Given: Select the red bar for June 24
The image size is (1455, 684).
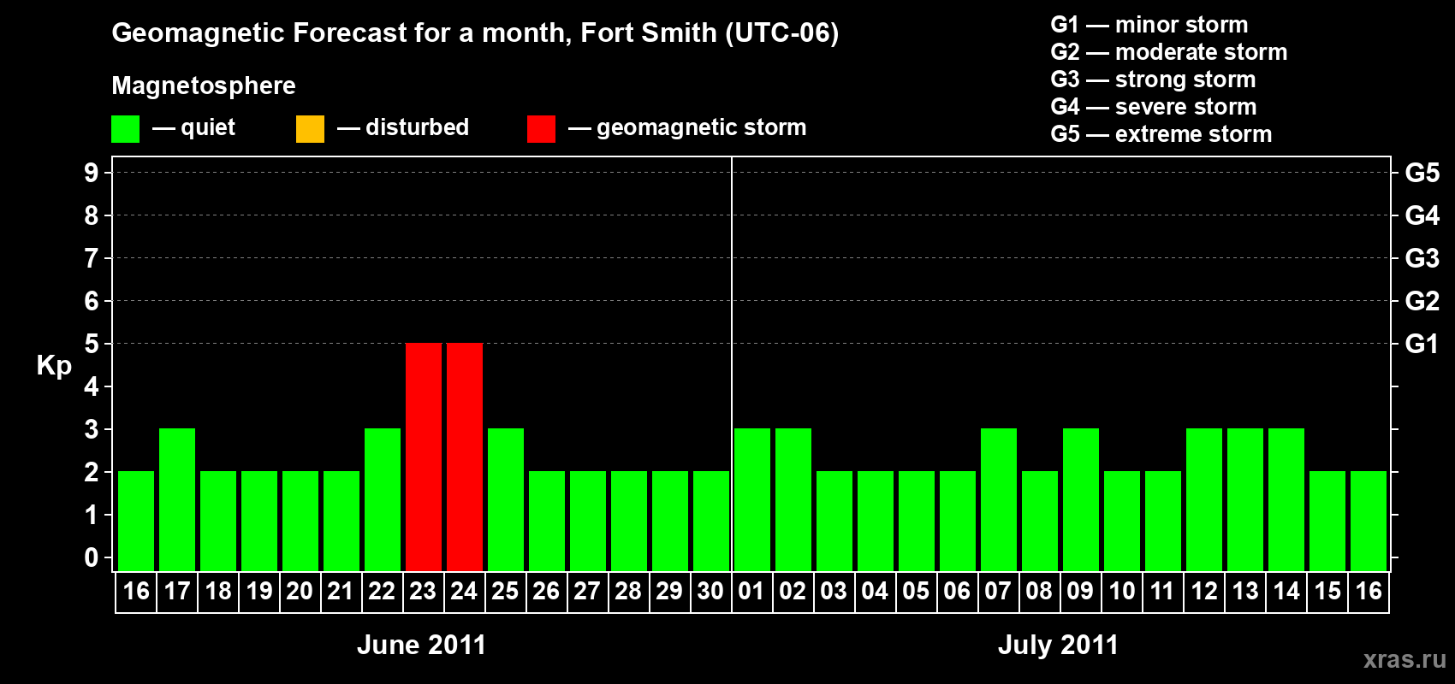Looking at the screenshot, I should point(465,457).
